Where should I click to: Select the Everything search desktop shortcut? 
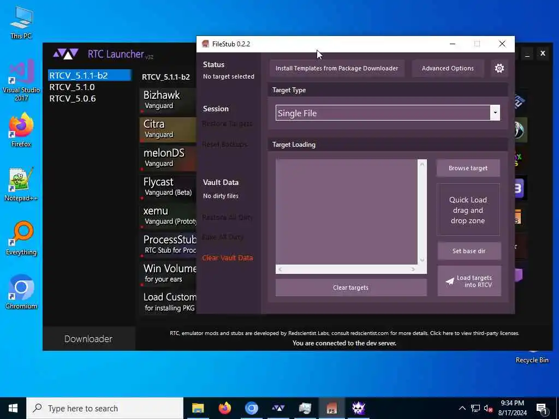click(21, 238)
